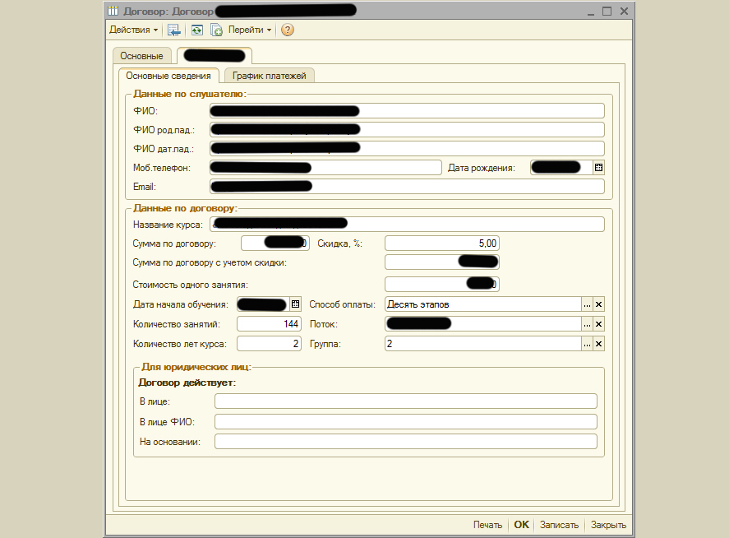Open selection list for Поток field
This screenshot has height=538, width=729.
[x=587, y=324]
